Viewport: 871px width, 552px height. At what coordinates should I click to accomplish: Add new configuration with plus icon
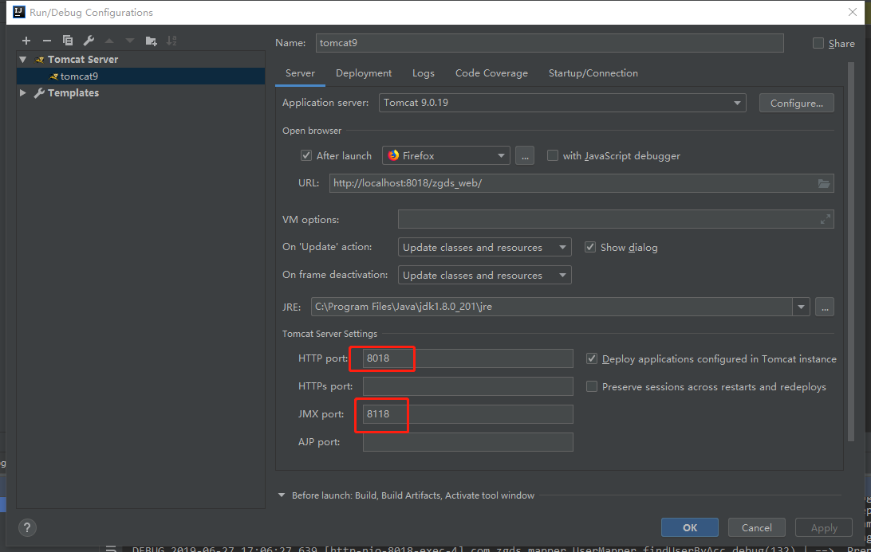tap(26, 41)
